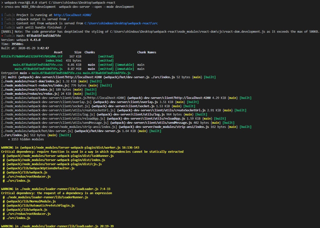Click the reloadApp.js module line

113,119
